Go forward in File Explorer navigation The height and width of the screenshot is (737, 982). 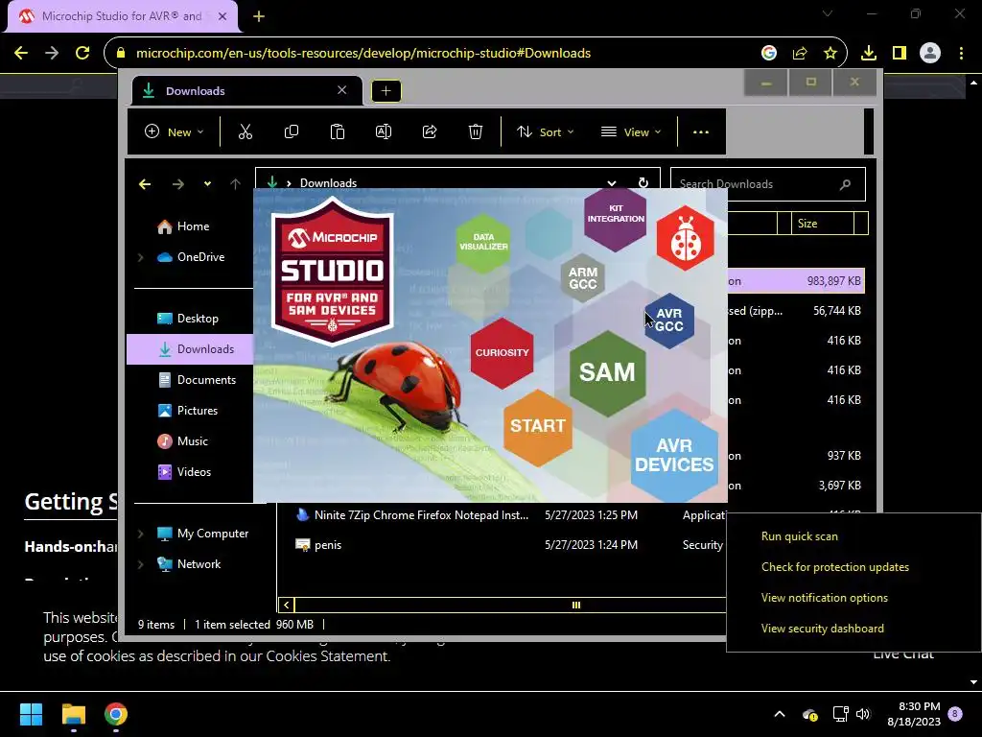177,183
